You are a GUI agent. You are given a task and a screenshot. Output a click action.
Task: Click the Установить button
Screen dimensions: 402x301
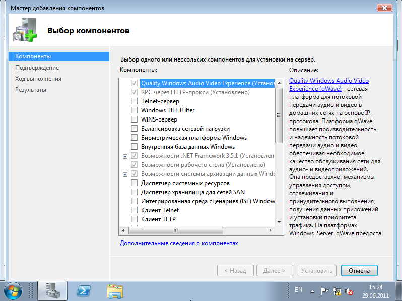pyautogui.click(x=317, y=270)
